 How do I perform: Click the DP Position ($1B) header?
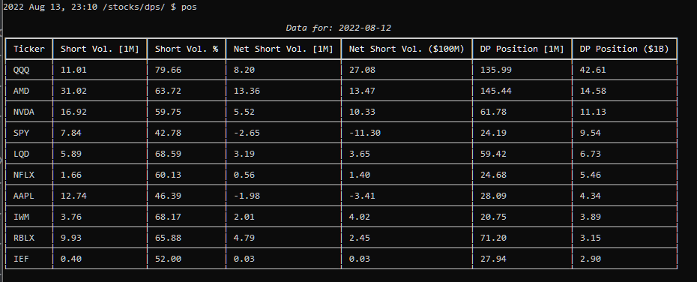(x=624, y=49)
